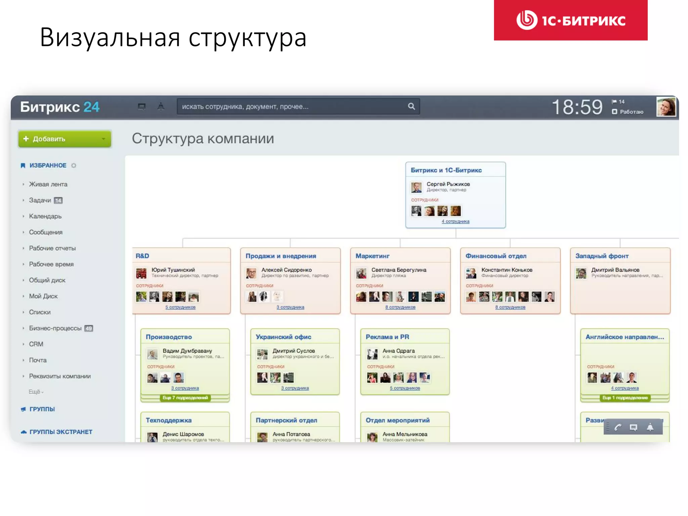Click the Бизнес-процессы badge 49
This screenshot has width=688, height=516.
[x=89, y=329]
